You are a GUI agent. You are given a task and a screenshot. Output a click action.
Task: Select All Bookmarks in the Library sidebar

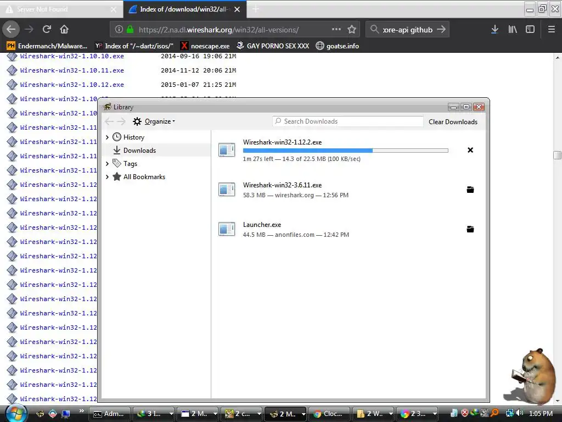click(144, 177)
